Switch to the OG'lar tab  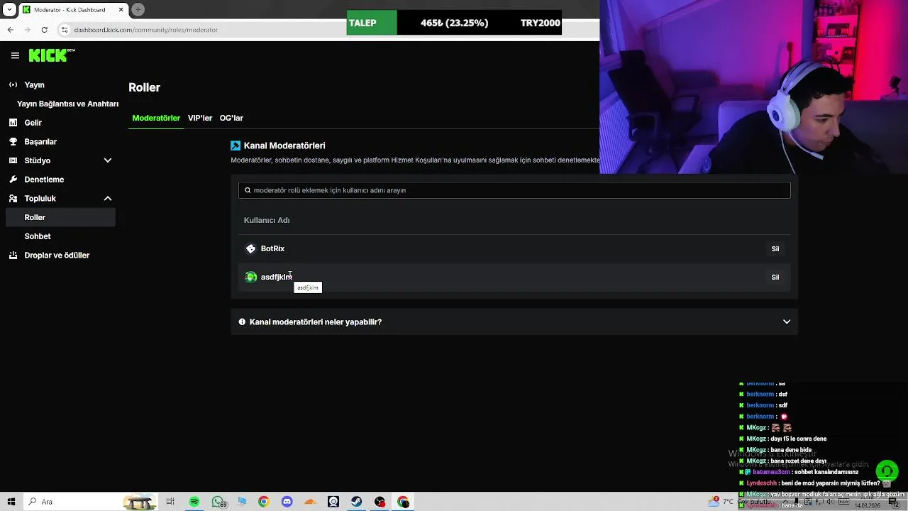coord(231,118)
